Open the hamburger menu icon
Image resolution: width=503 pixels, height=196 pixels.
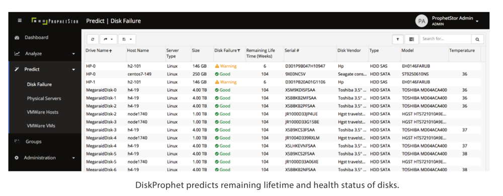click(20, 21)
